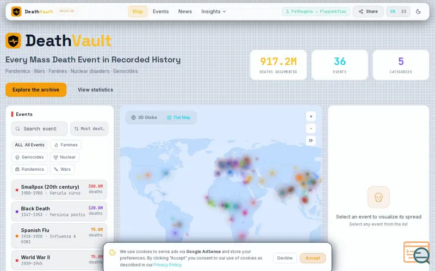Click the globe icon beside 3D Globe
This screenshot has width=435, height=271.
click(x=133, y=118)
